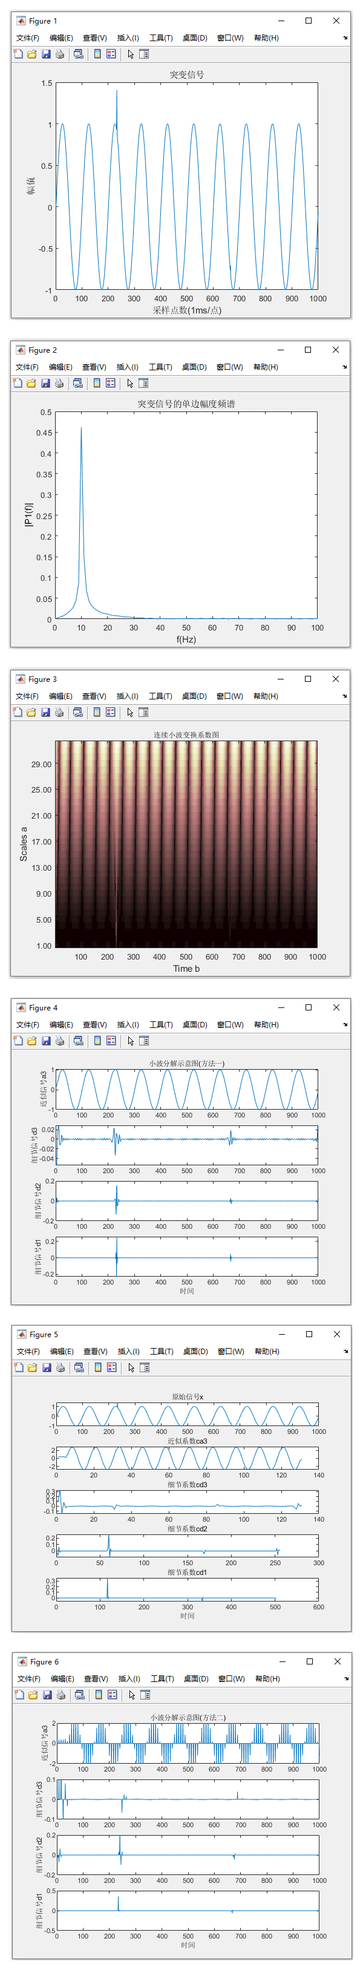Open 插入(I) menu in Figure 2

(127, 367)
